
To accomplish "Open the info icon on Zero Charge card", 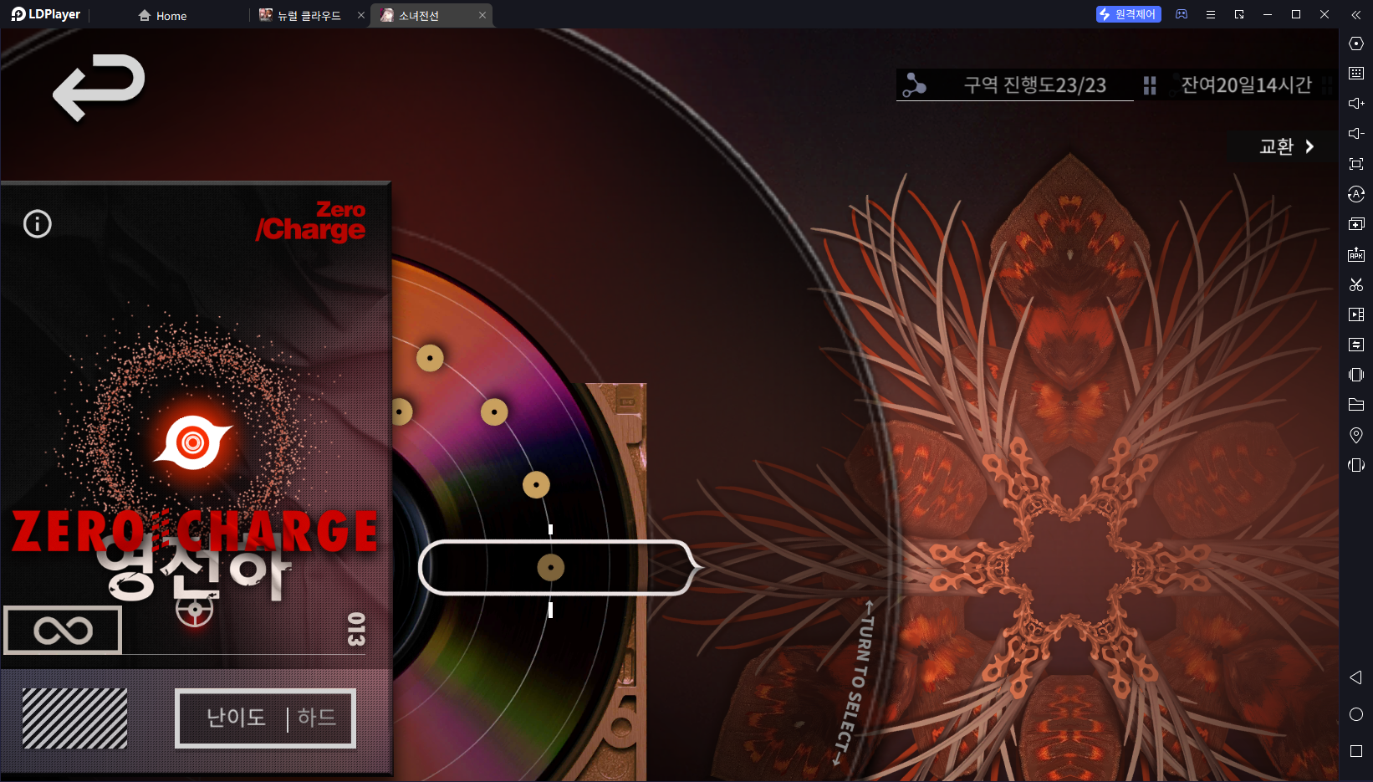I will 38,224.
